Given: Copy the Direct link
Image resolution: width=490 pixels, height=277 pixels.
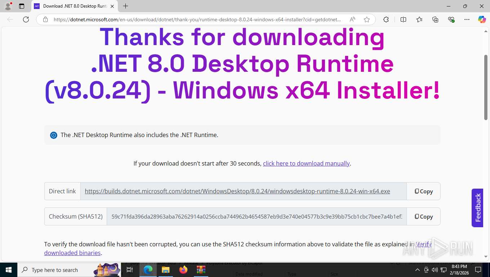Looking at the screenshot, I should point(423,191).
